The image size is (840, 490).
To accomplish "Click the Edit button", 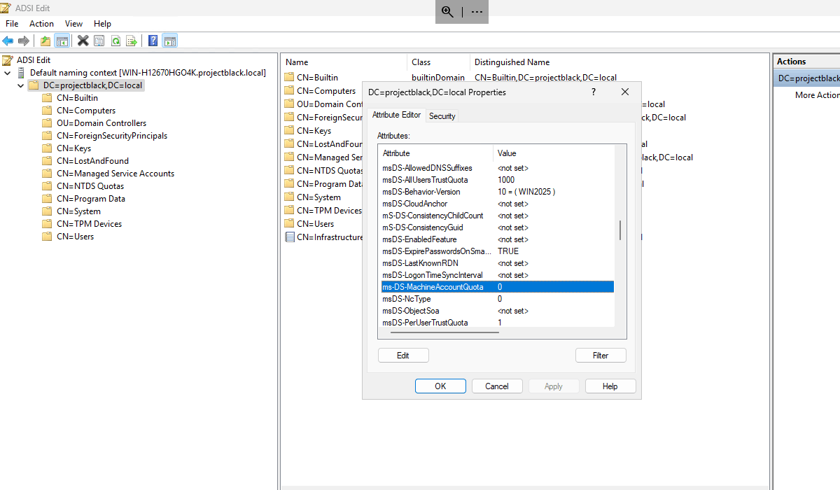I will pos(403,355).
